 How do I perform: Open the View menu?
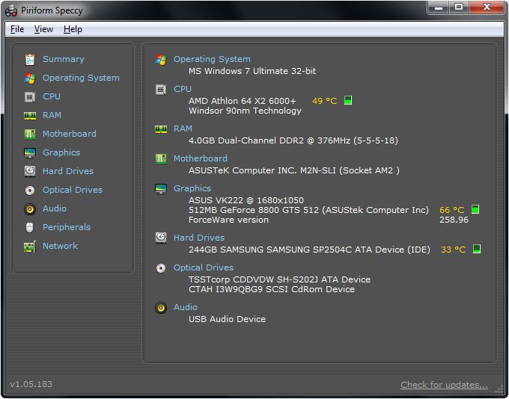pos(43,29)
